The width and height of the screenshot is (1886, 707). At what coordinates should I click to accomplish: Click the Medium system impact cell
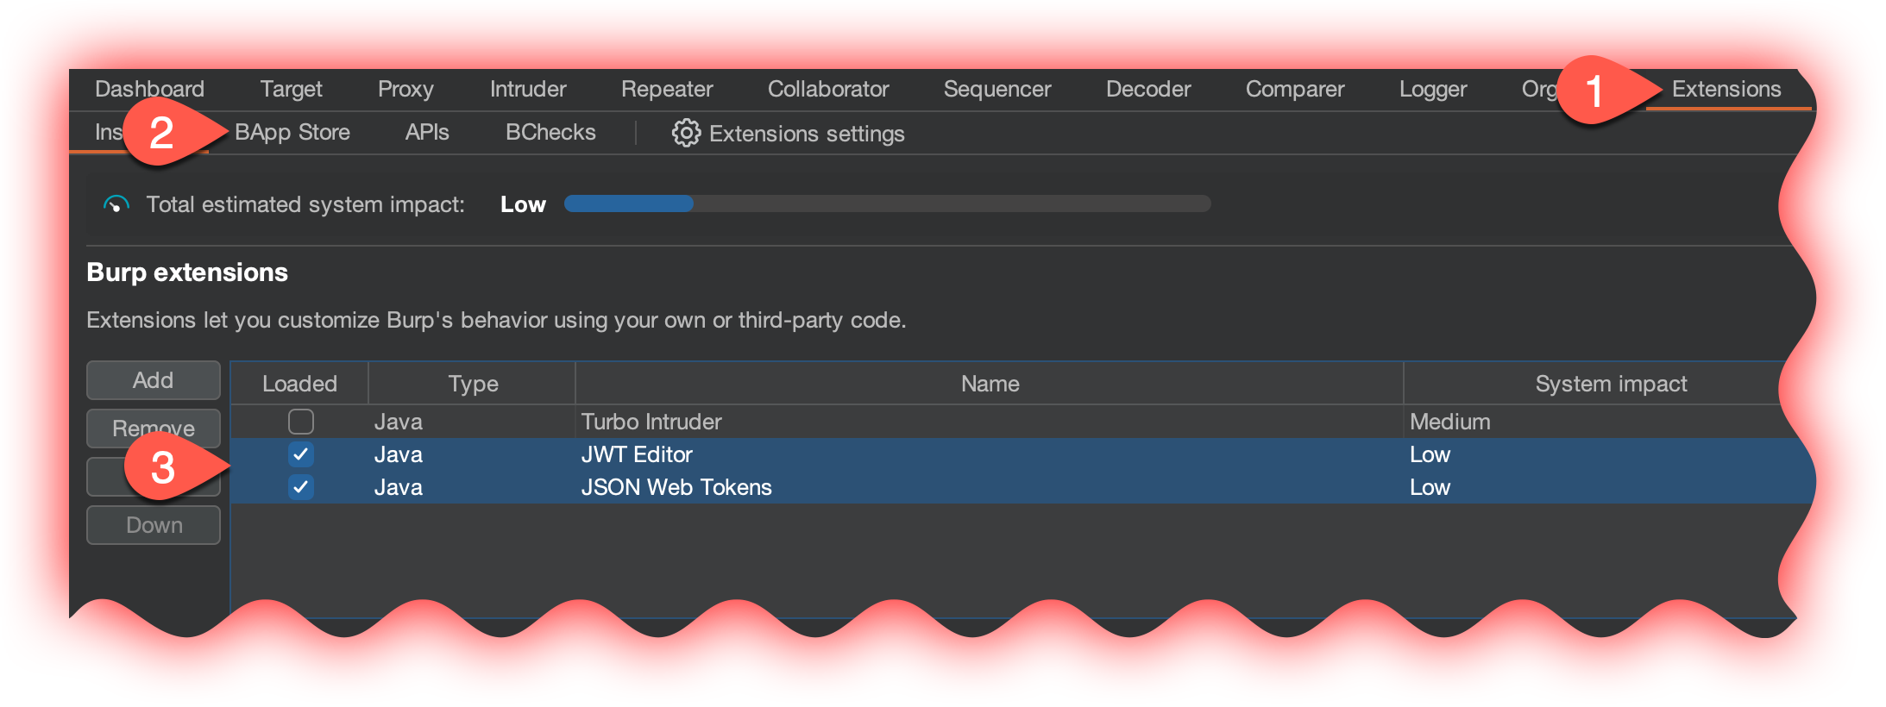tap(1596, 422)
